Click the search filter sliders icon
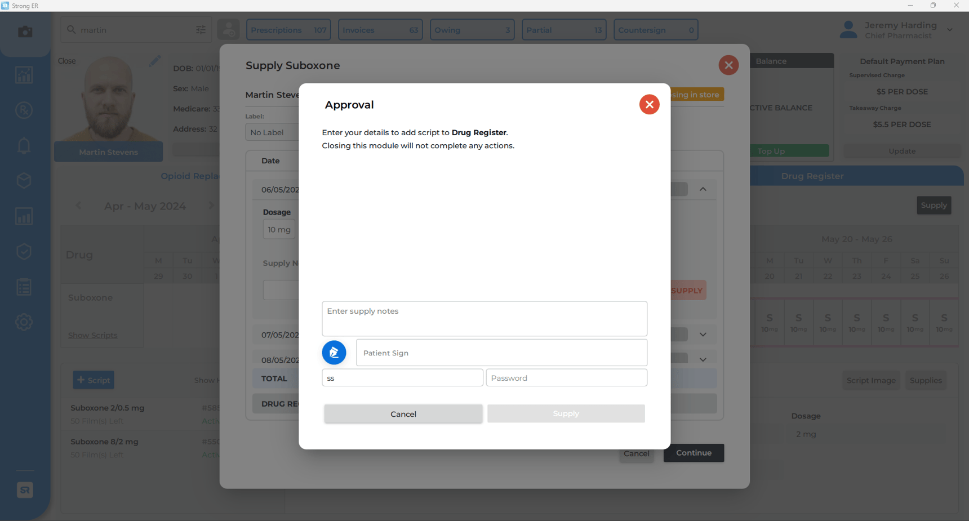The image size is (969, 521). [x=201, y=30]
